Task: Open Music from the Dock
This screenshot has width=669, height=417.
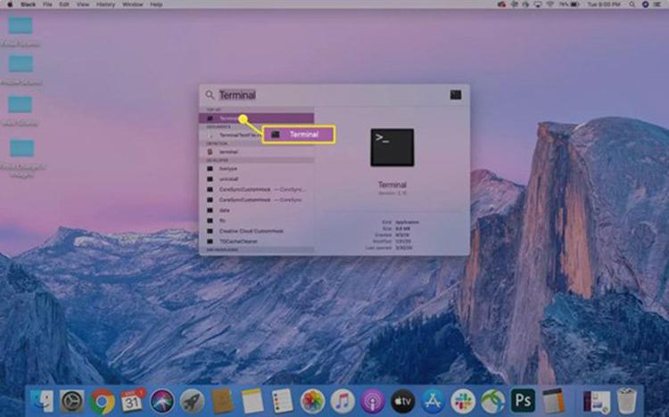Action: click(x=343, y=401)
